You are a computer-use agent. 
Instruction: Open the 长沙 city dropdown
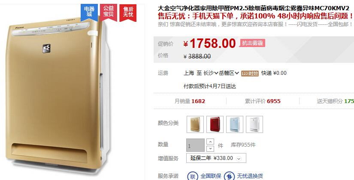211,73
